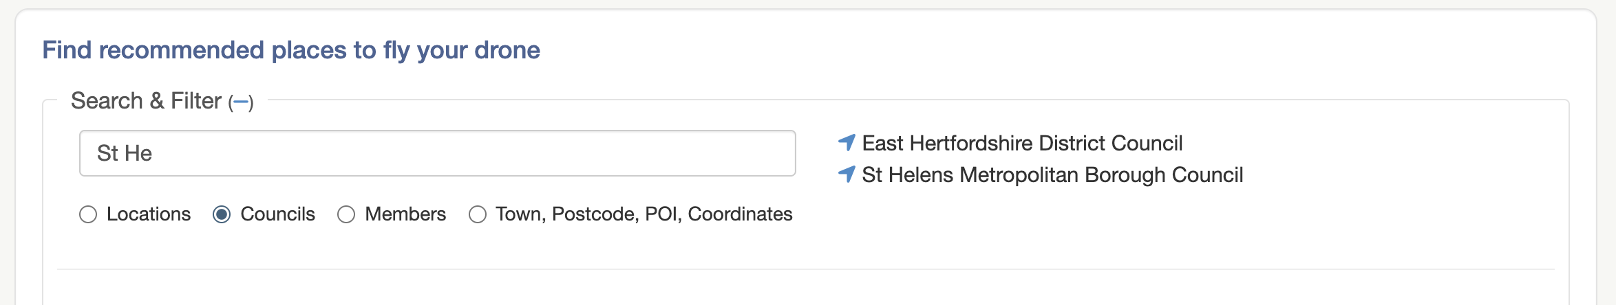The image size is (1616, 305).
Task: Select the Members radio button
Action: point(346,215)
